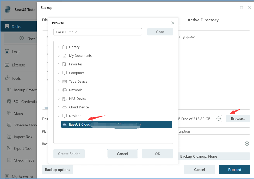
Task: Click the Check Image sidebar icon
Action: (9, 160)
